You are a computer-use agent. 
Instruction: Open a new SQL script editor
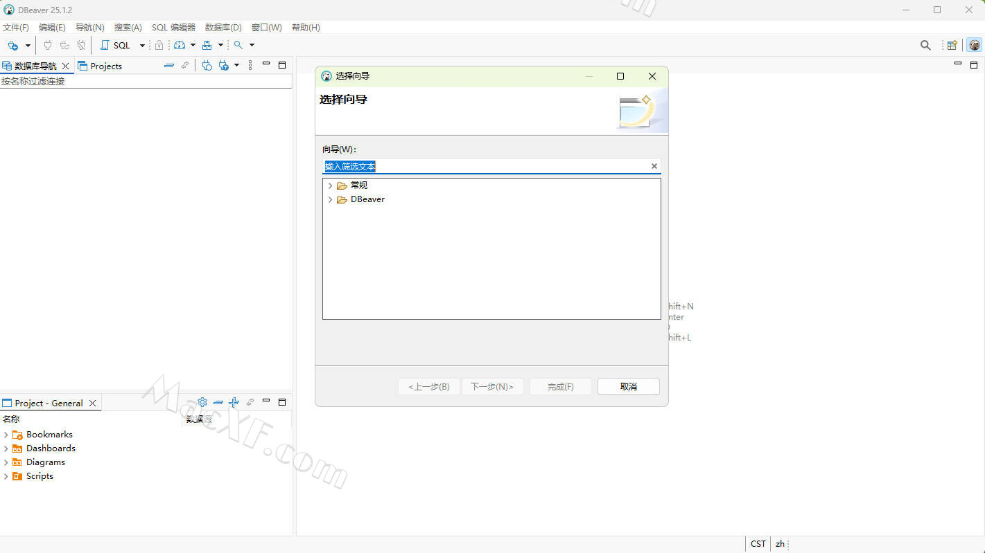[x=115, y=45]
